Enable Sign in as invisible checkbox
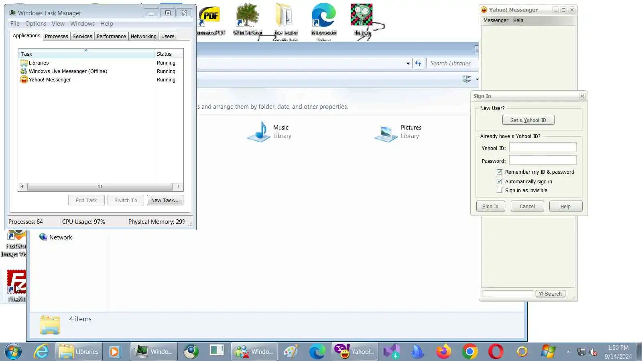The height and width of the screenshot is (361, 642). (x=500, y=191)
